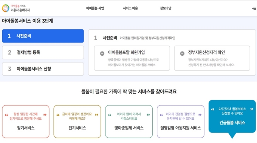Click quote 2시간이내 돌봄서비스 신청할 수 있어요
Image resolution: width=257 pixels, height=143 pixels.
tap(232, 111)
